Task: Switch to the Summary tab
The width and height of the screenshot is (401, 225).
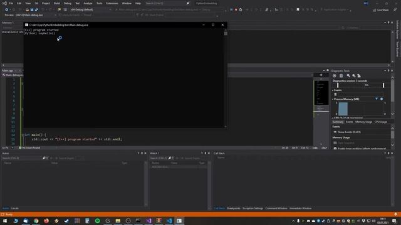Action: pyautogui.click(x=338, y=122)
